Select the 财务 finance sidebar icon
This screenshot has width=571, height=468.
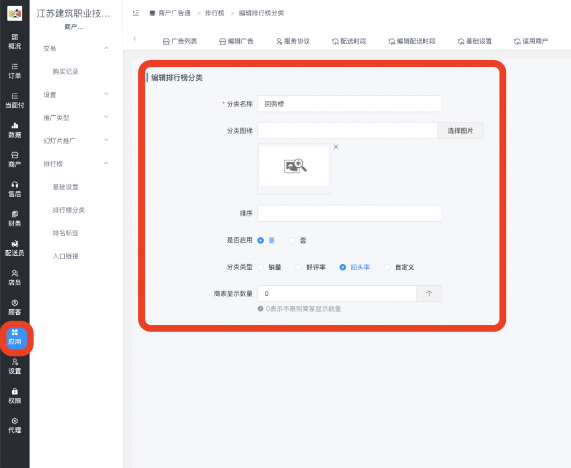click(15, 219)
